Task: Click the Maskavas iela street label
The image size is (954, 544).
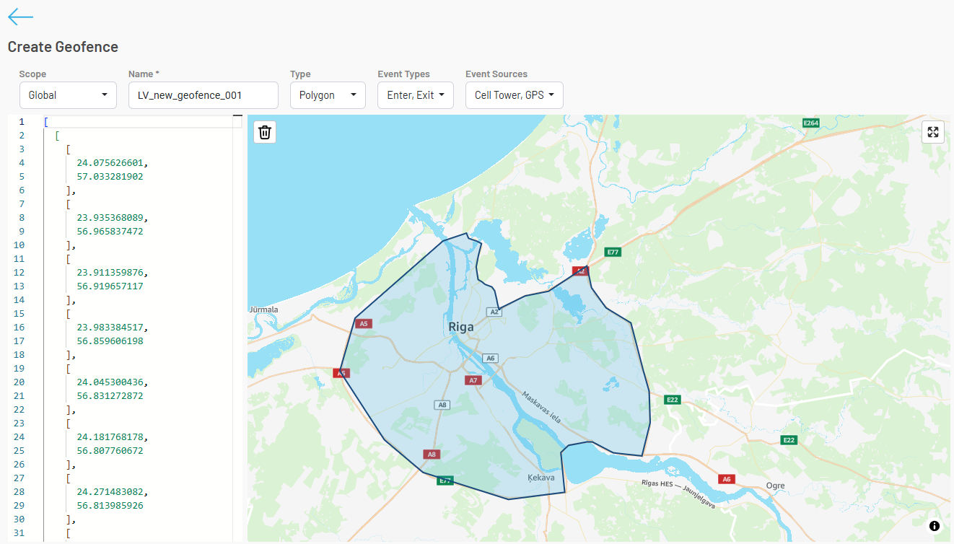Action: tap(541, 408)
